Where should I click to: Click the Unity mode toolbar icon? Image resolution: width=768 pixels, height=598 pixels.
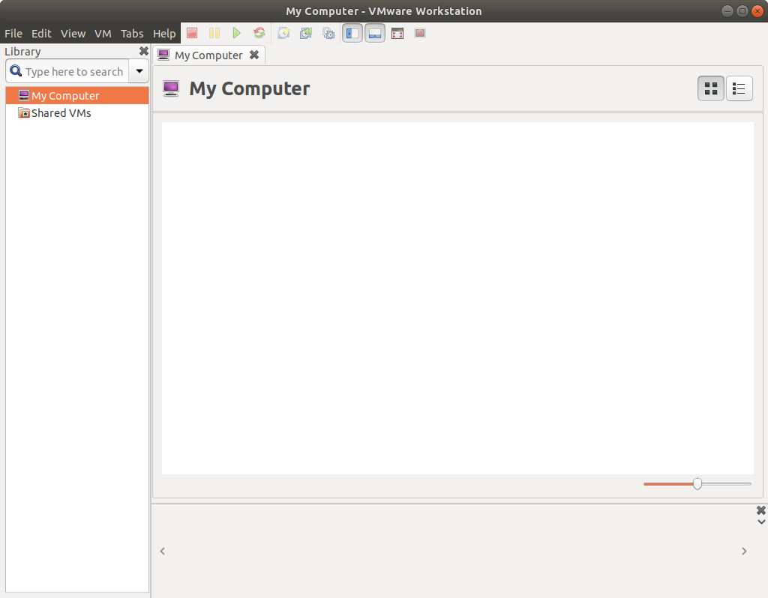(420, 33)
